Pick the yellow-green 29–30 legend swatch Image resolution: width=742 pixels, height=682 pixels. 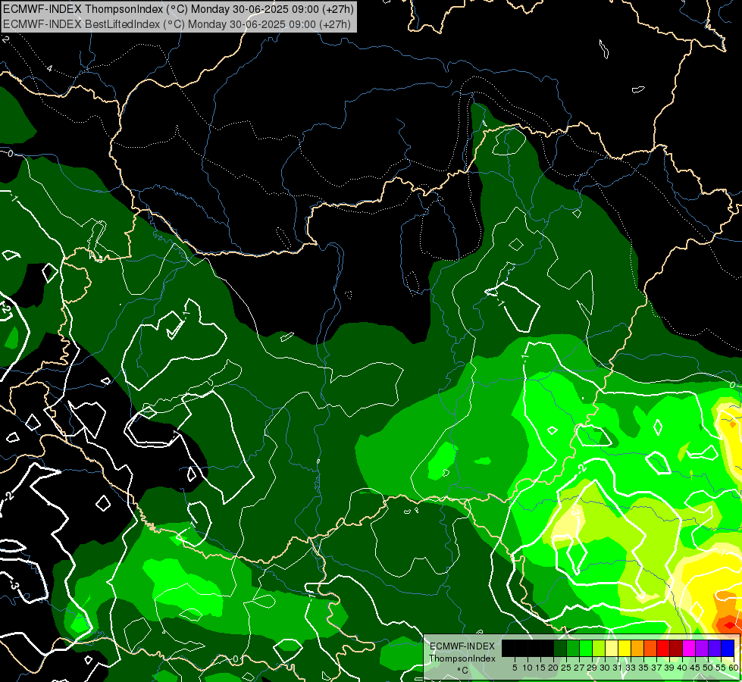(599, 648)
